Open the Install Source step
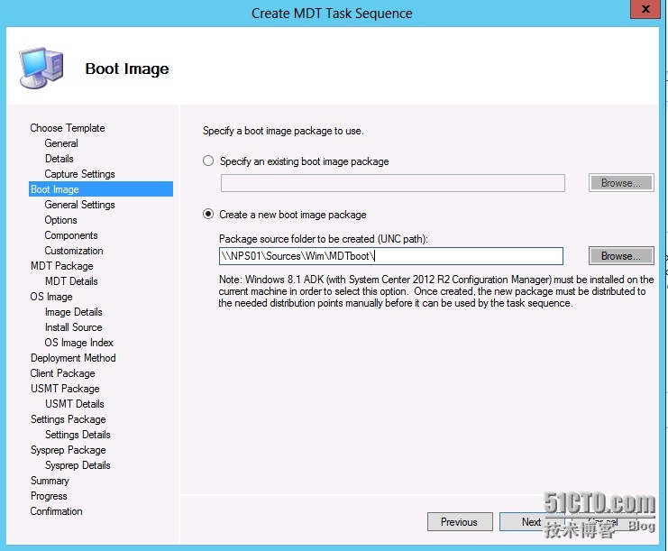 (74, 327)
